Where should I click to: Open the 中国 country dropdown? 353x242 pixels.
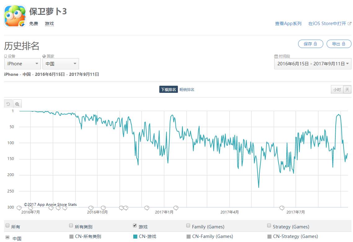pyautogui.click(x=61, y=64)
